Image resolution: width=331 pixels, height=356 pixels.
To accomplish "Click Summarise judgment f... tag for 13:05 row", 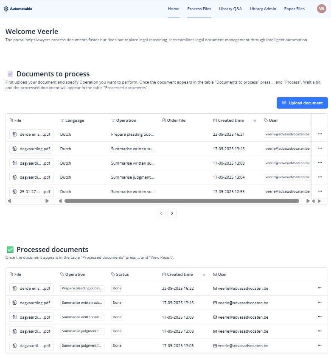I will tap(82, 345).
